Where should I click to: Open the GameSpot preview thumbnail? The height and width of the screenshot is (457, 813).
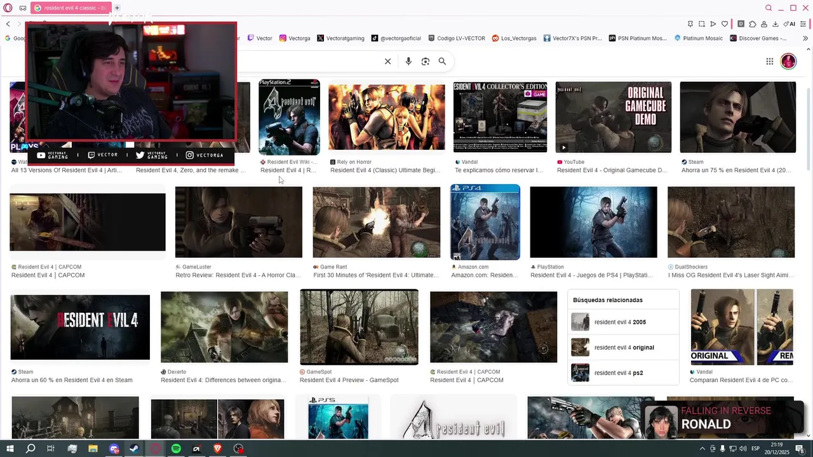(x=359, y=327)
